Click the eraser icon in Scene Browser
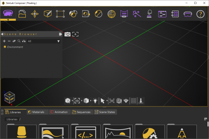209x139 pixels. 14,41
